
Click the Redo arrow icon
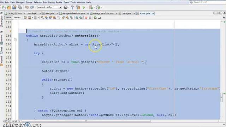click(32, 7)
